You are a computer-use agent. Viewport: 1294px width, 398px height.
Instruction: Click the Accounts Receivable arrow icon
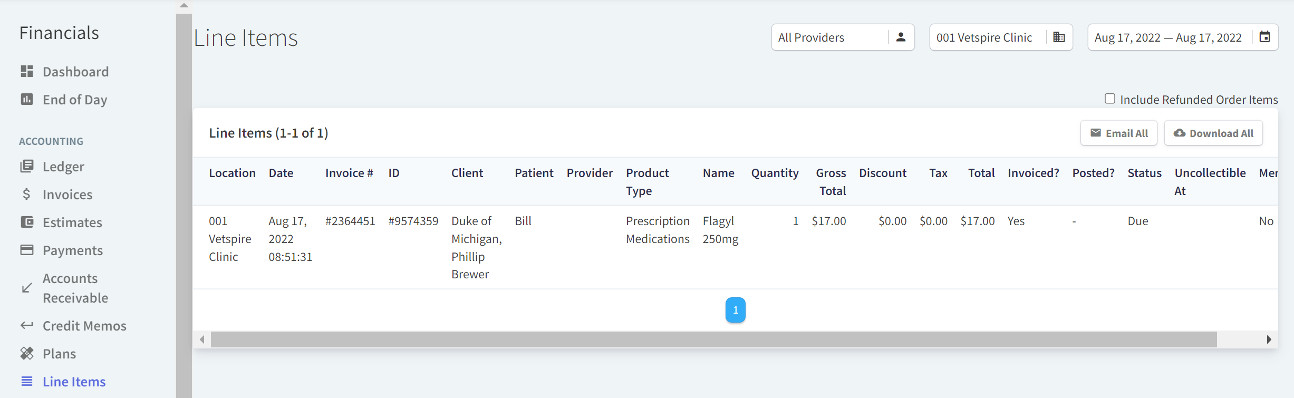pos(27,288)
